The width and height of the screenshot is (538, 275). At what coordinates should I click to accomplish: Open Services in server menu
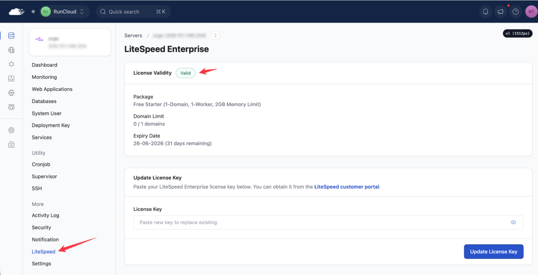42,137
